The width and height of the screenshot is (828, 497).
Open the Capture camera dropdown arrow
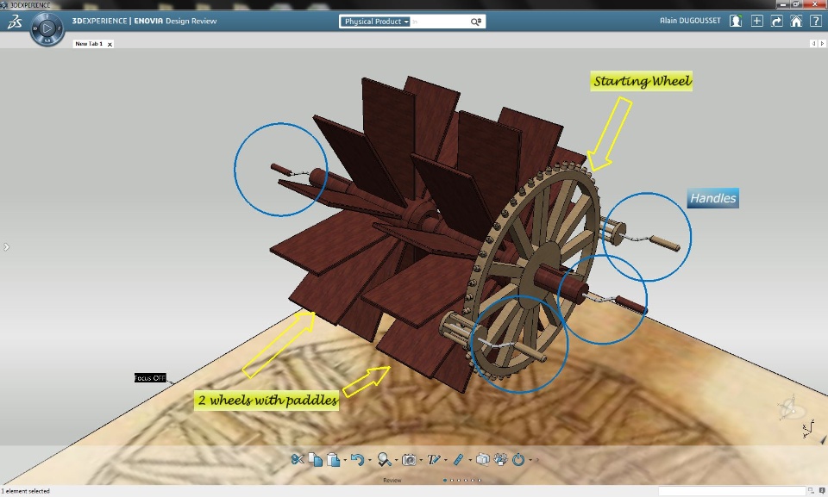click(x=421, y=460)
